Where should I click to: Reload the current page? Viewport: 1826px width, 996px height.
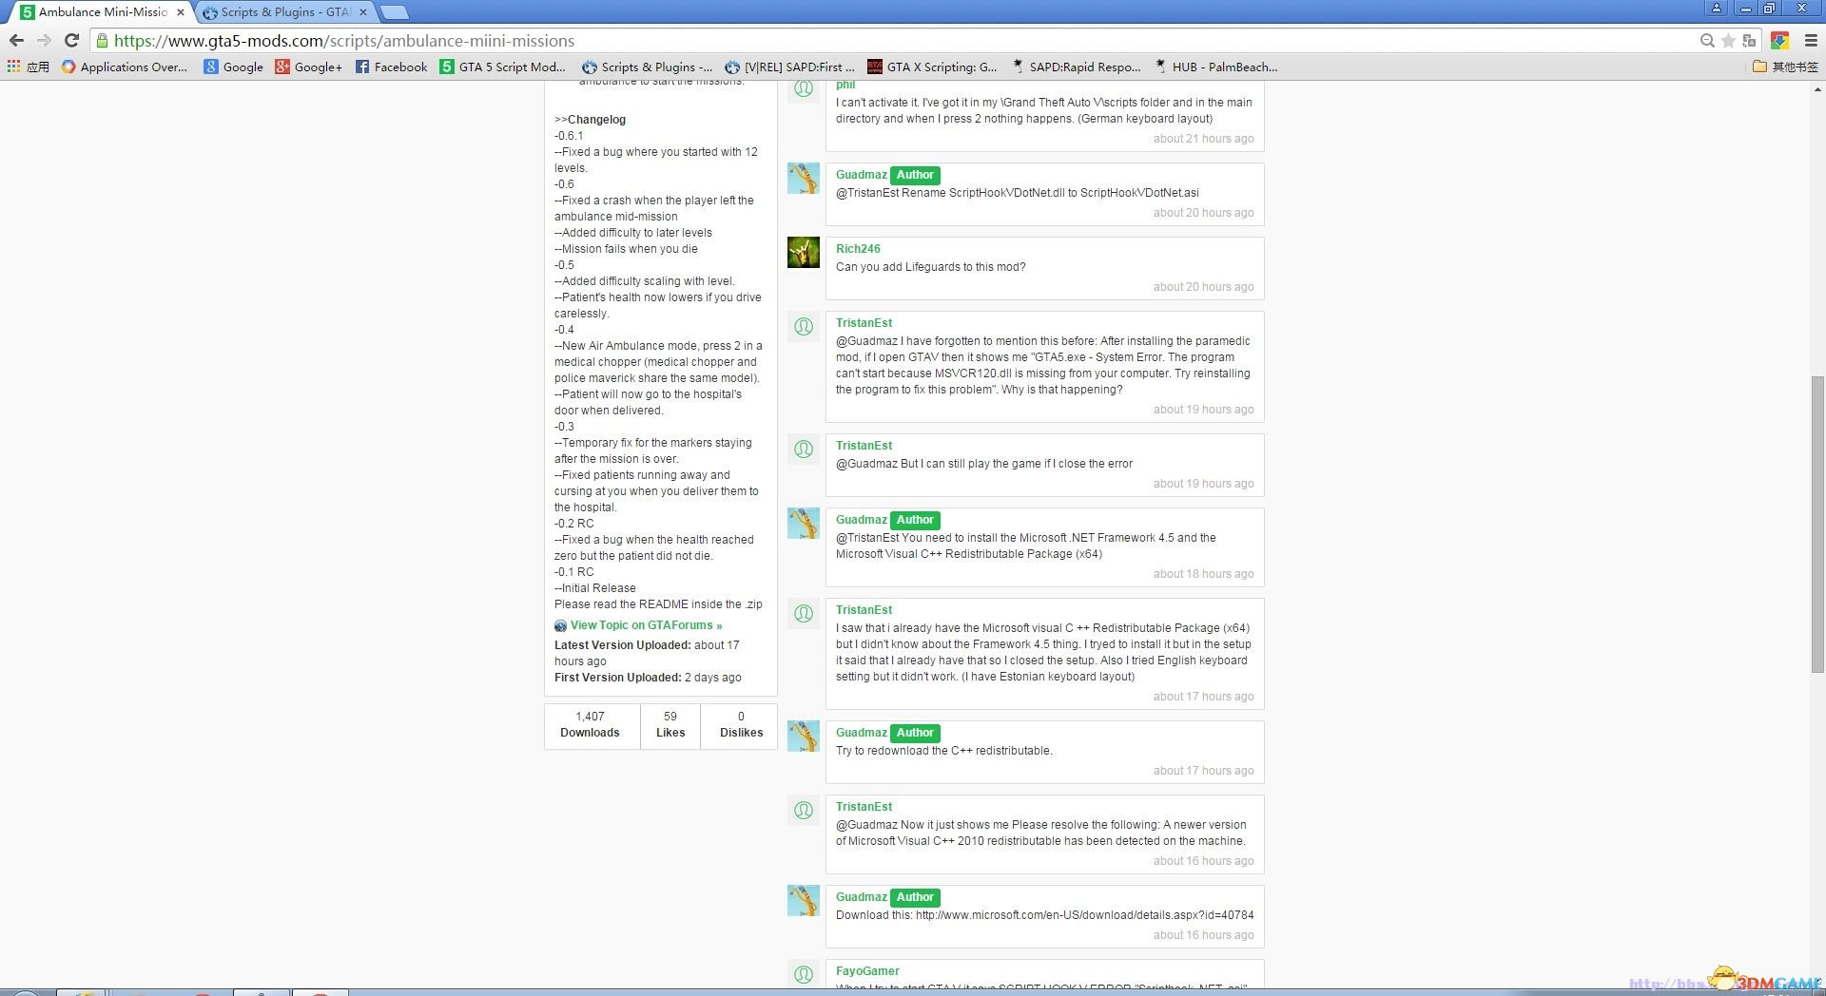(x=71, y=40)
